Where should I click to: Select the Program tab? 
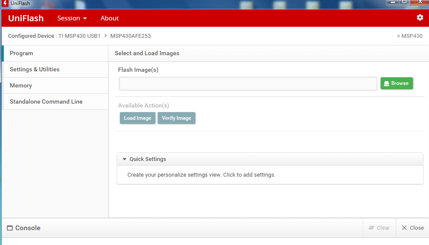tap(56, 54)
